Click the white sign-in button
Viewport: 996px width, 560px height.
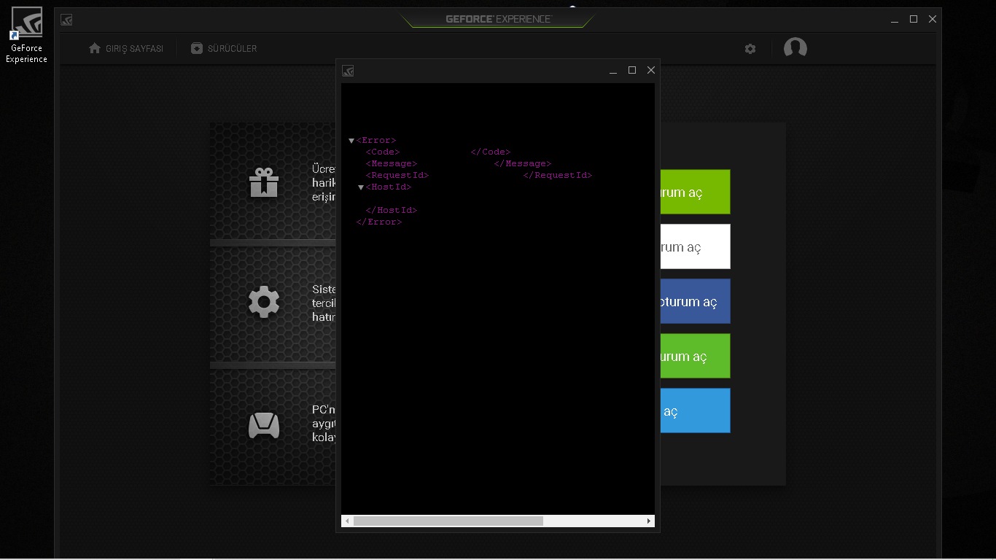[x=695, y=246]
